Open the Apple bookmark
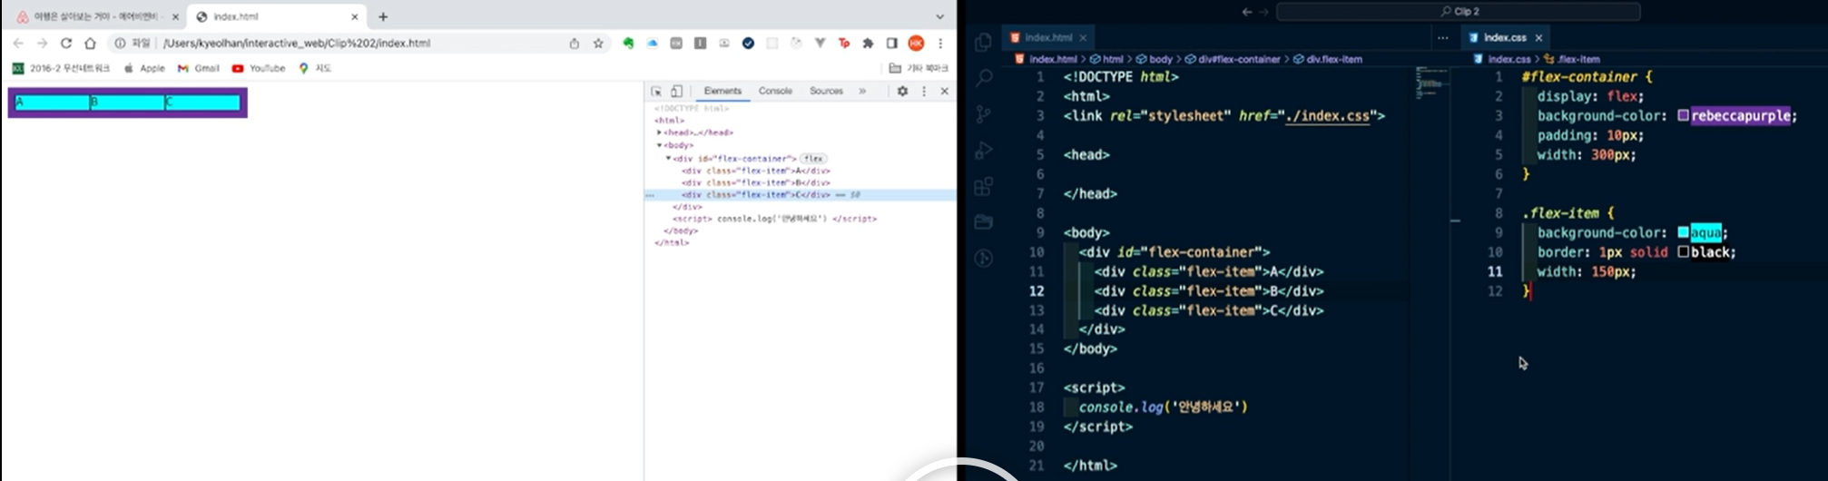 coord(144,68)
